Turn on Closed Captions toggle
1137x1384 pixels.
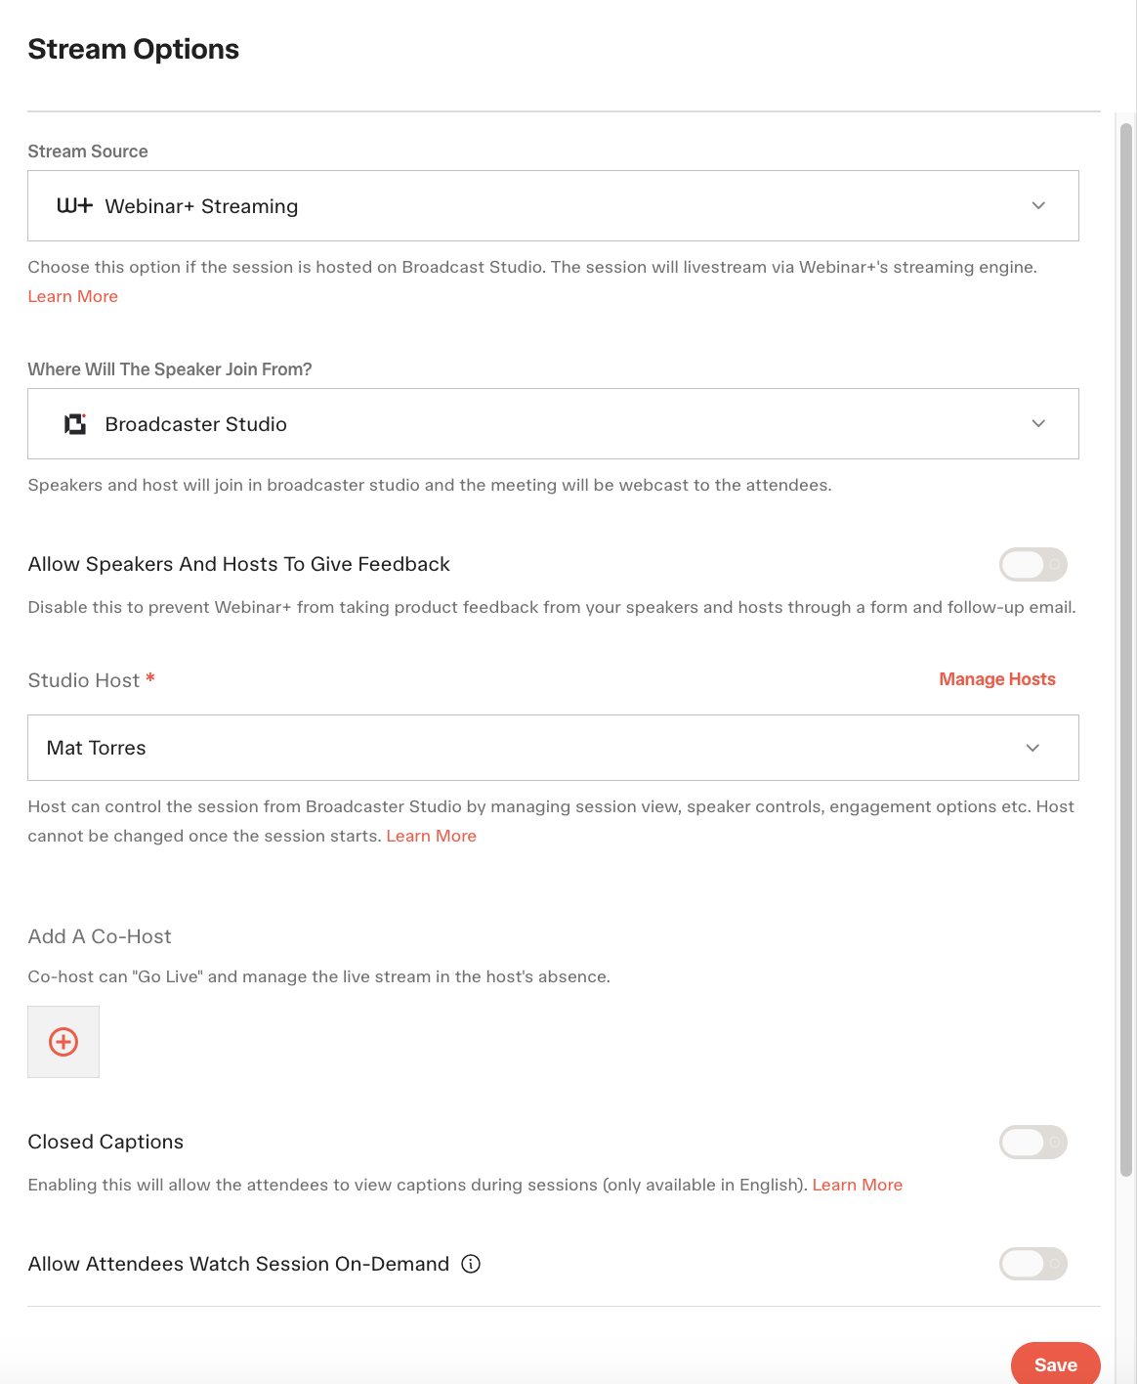click(x=1032, y=1142)
